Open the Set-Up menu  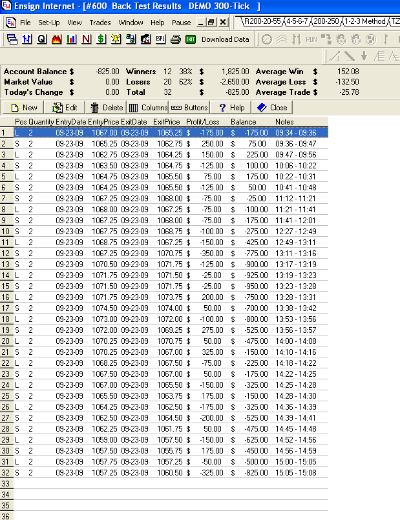click(49, 23)
